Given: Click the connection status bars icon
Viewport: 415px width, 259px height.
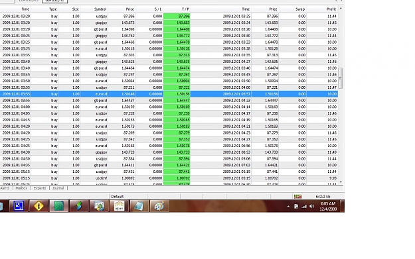Looking at the screenshot, I should tap(297, 197).
